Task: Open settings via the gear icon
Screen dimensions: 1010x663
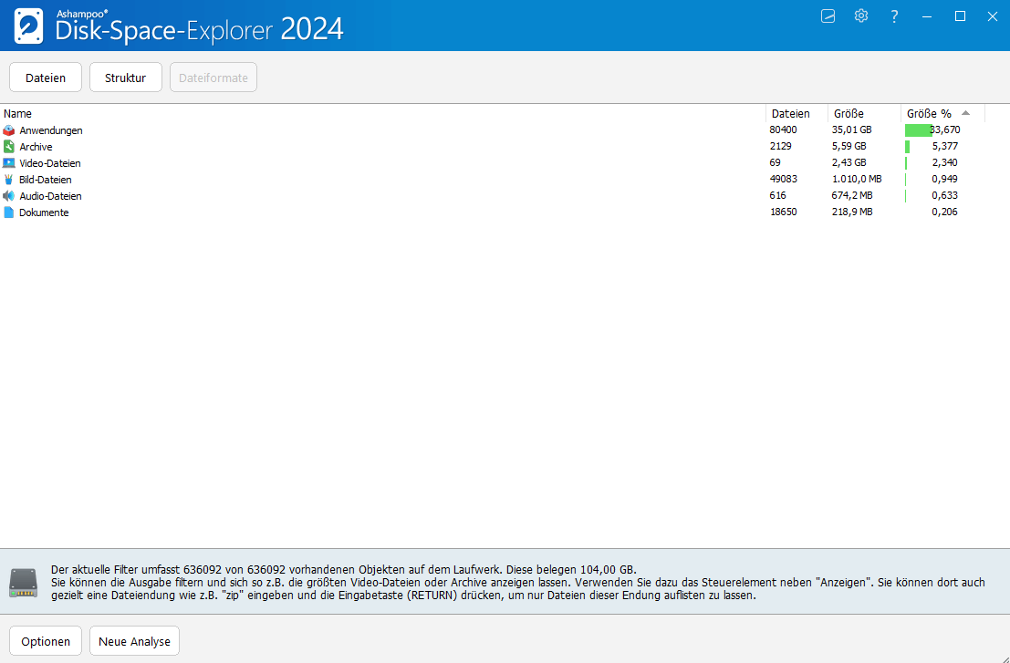Action: pos(860,16)
